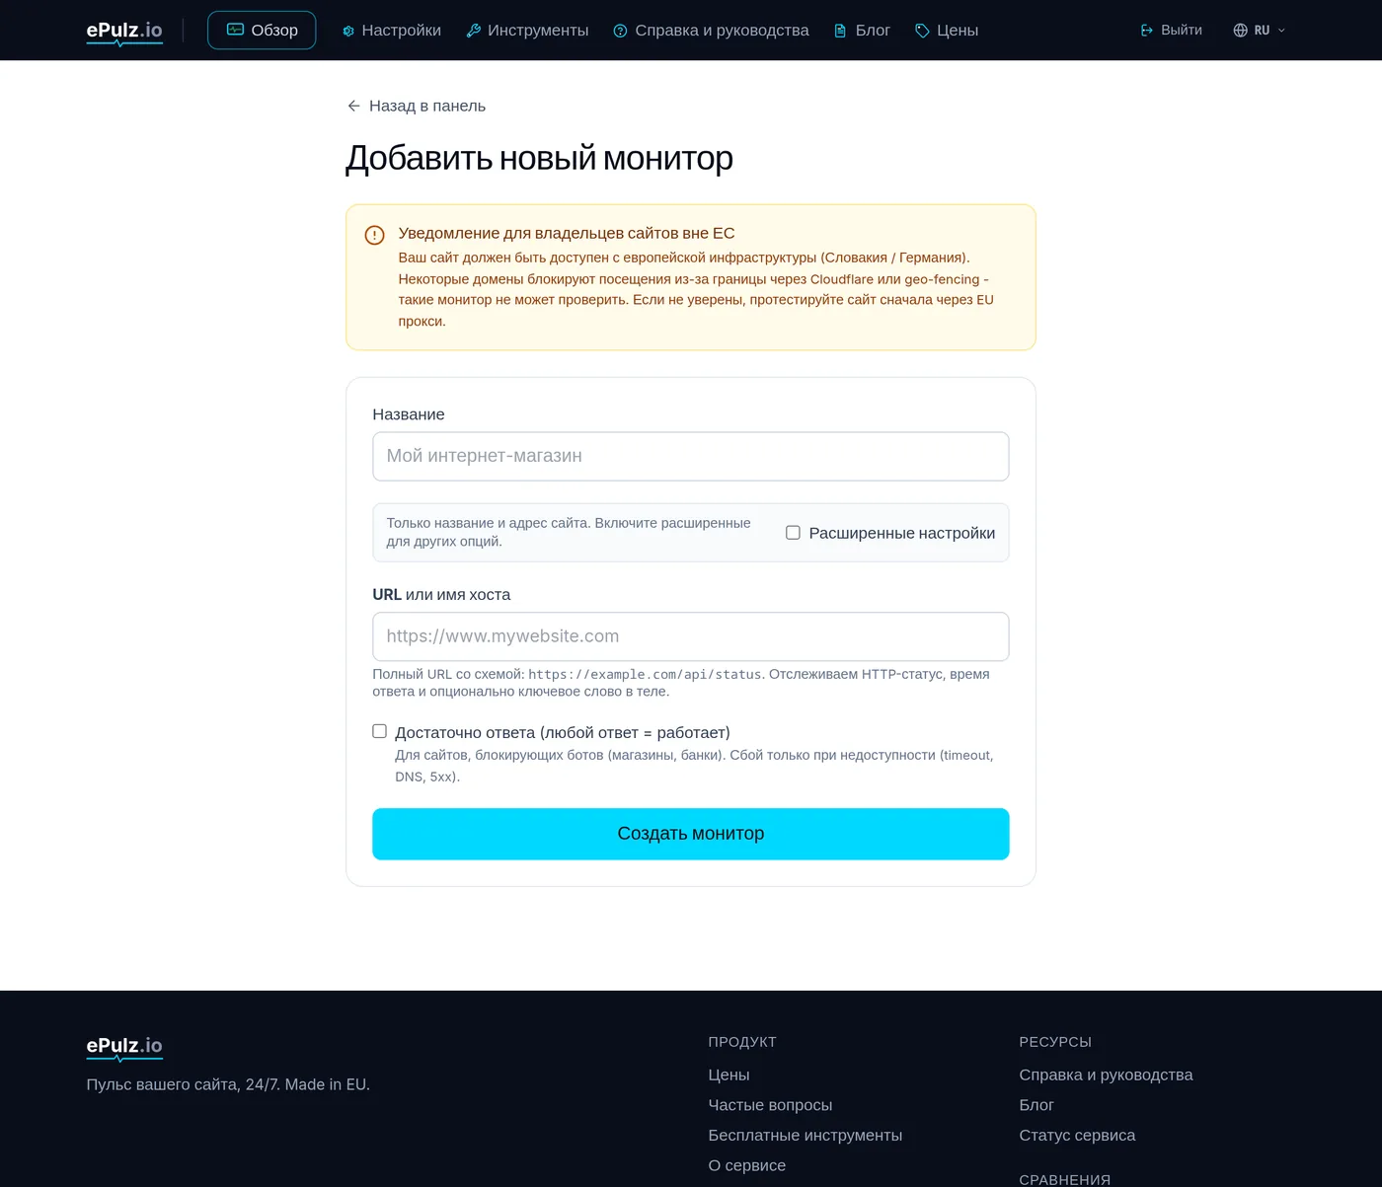
Task: Click the ePulz.io logo in footer
Action: pyautogui.click(x=124, y=1048)
